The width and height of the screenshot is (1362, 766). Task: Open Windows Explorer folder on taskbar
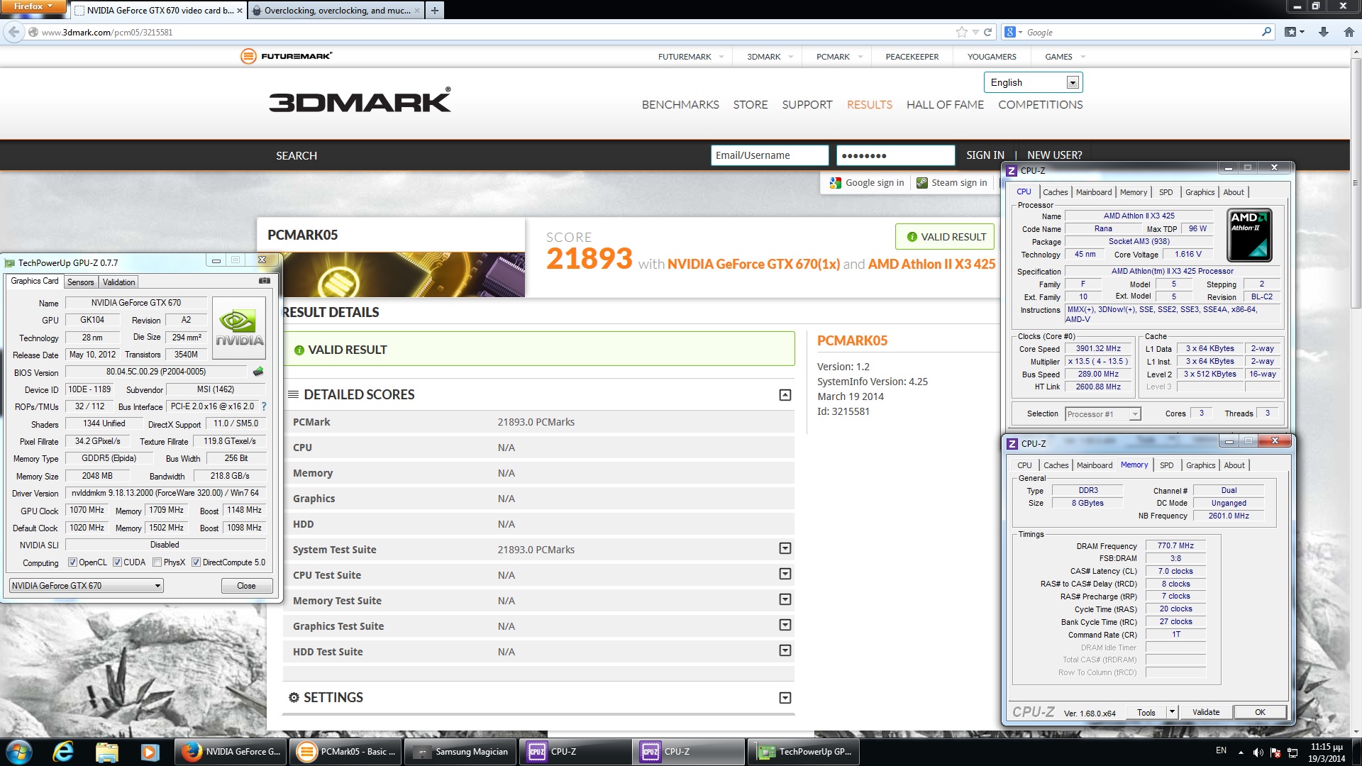[x=106, y=752]
